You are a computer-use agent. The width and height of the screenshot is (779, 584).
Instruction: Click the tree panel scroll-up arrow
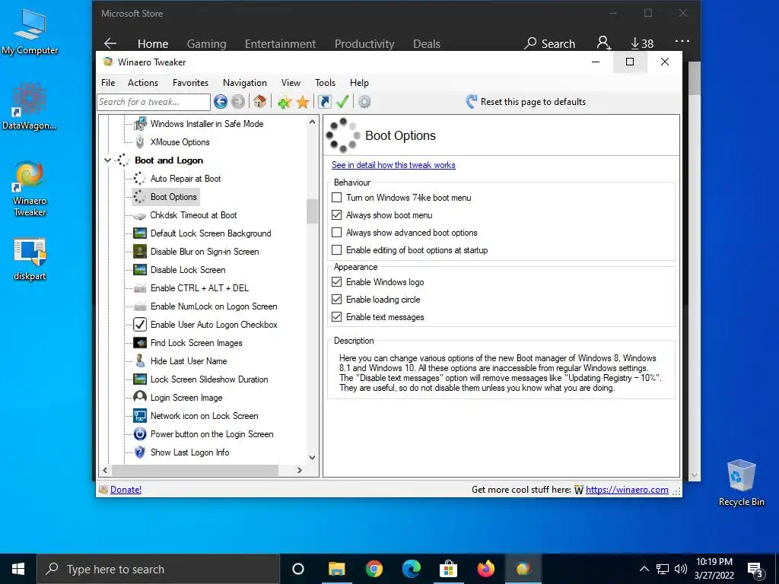coord(312,122)
